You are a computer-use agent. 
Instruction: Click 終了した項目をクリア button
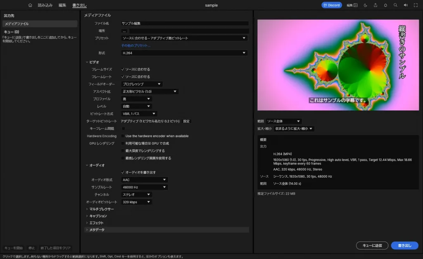(x=55, y=248)
